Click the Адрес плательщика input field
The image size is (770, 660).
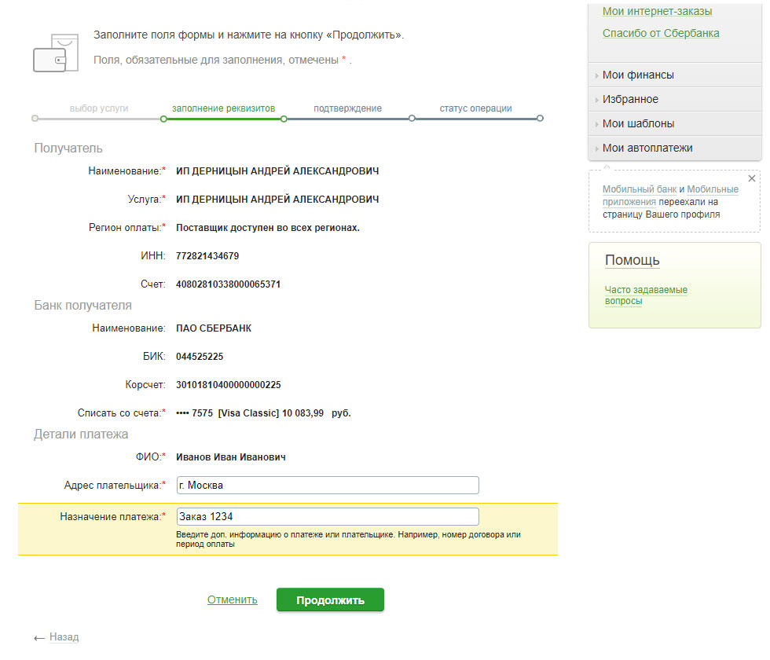[x=328, y=486]
